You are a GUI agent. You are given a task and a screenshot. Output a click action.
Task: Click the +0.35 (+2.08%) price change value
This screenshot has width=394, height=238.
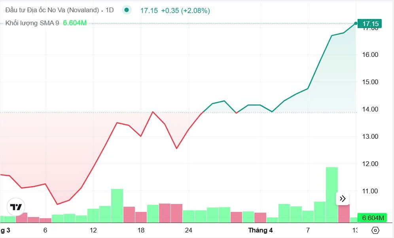point(185,11)
